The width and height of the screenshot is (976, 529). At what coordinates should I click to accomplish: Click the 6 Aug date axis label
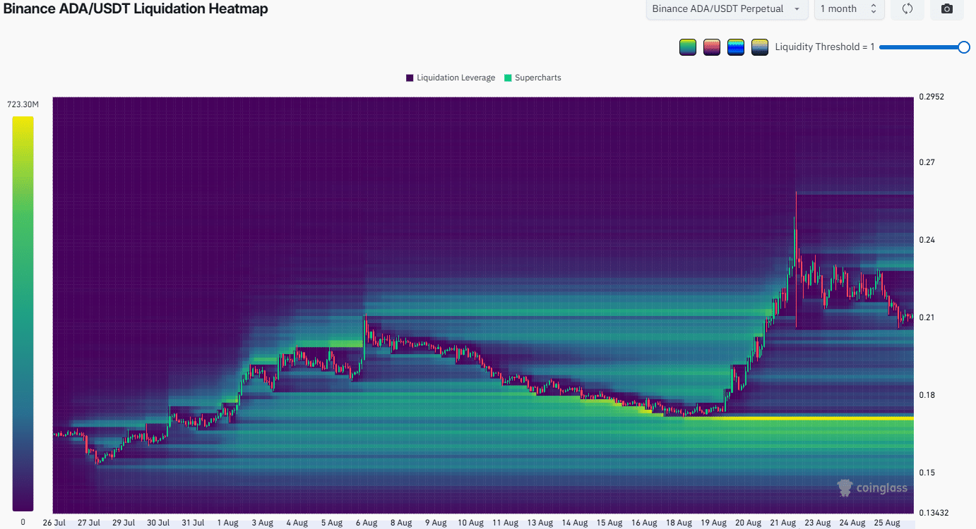(366, 523)
